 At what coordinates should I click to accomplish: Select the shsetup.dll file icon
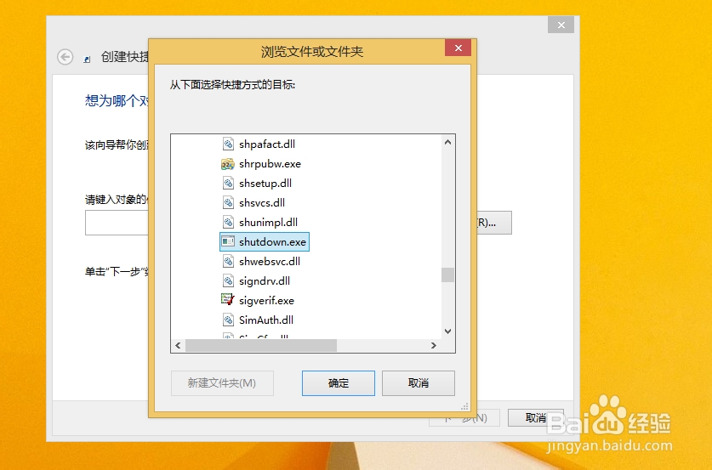point(228,184)
